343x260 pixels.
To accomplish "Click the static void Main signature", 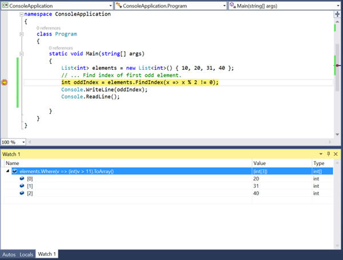I will pos(97,54).
